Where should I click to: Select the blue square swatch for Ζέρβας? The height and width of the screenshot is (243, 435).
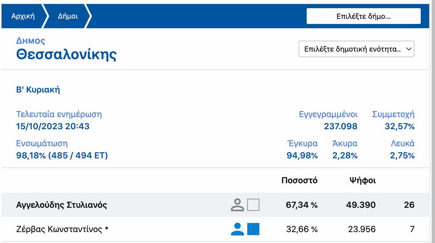click(253, 229)
